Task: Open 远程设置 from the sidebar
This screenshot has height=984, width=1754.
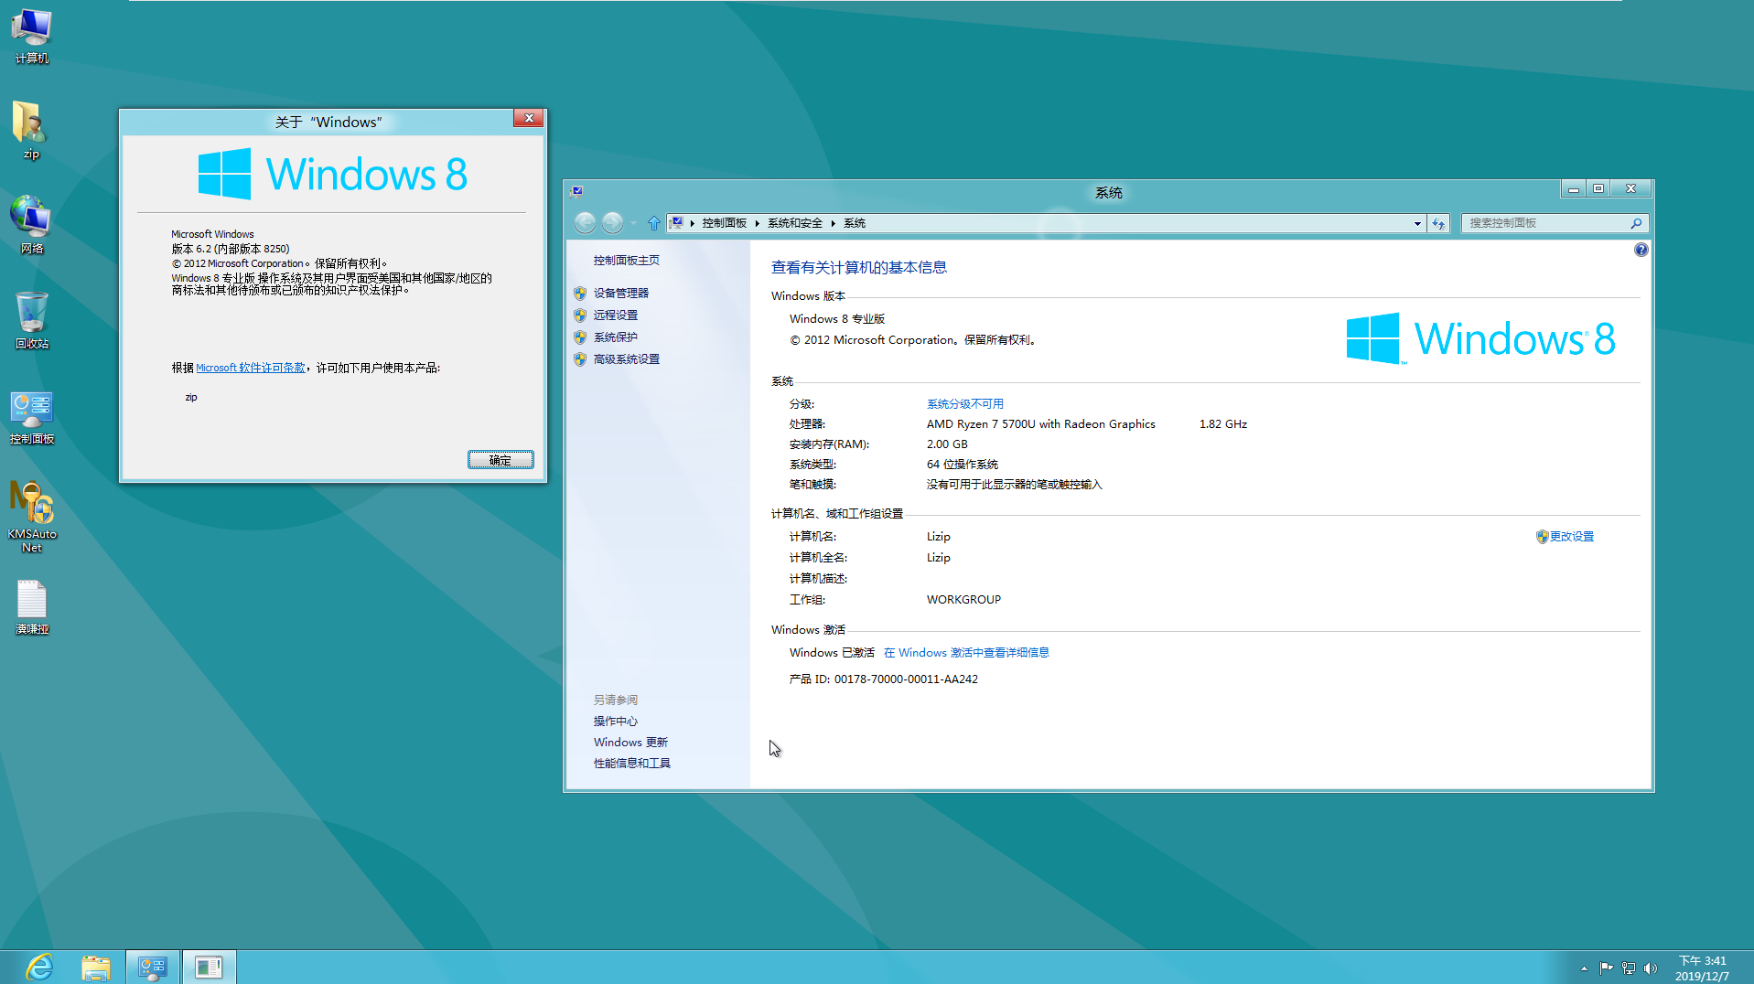Action: pos(615,316)
